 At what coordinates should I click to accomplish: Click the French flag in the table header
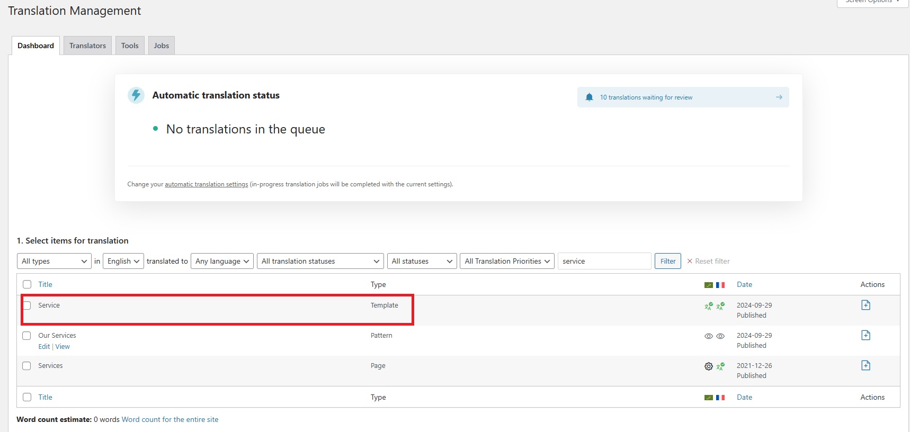click(x=720, y=285)
